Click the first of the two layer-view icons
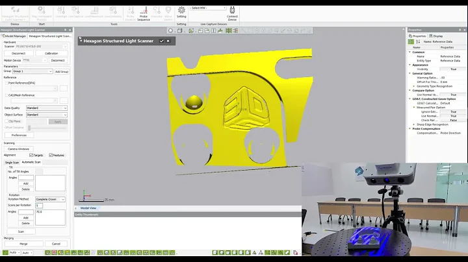This screenshot has width=468, height=262. pos(201,30)
